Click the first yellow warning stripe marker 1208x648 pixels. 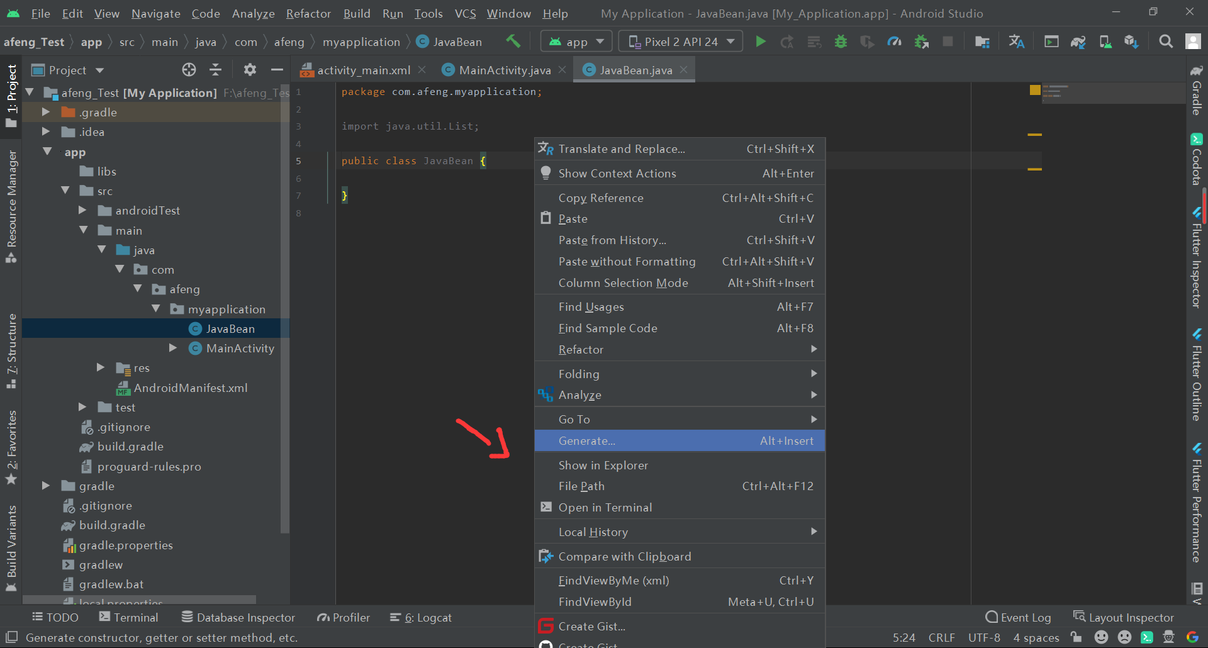(1035, 135)
